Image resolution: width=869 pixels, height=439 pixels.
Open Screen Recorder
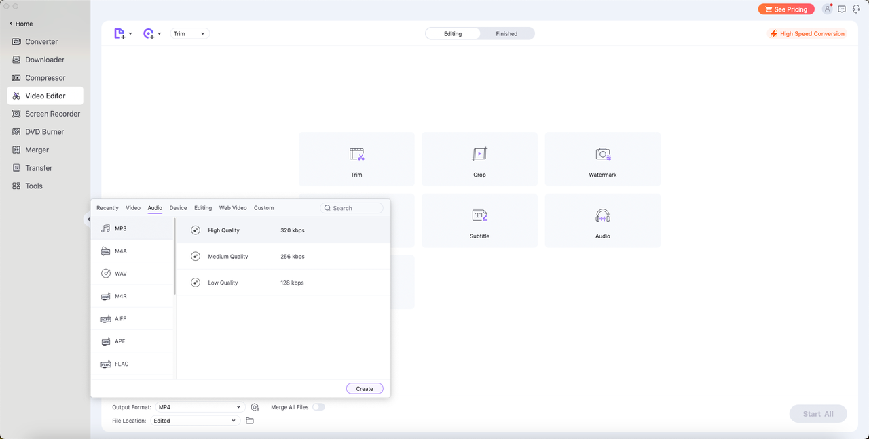(x=45, y=114)
